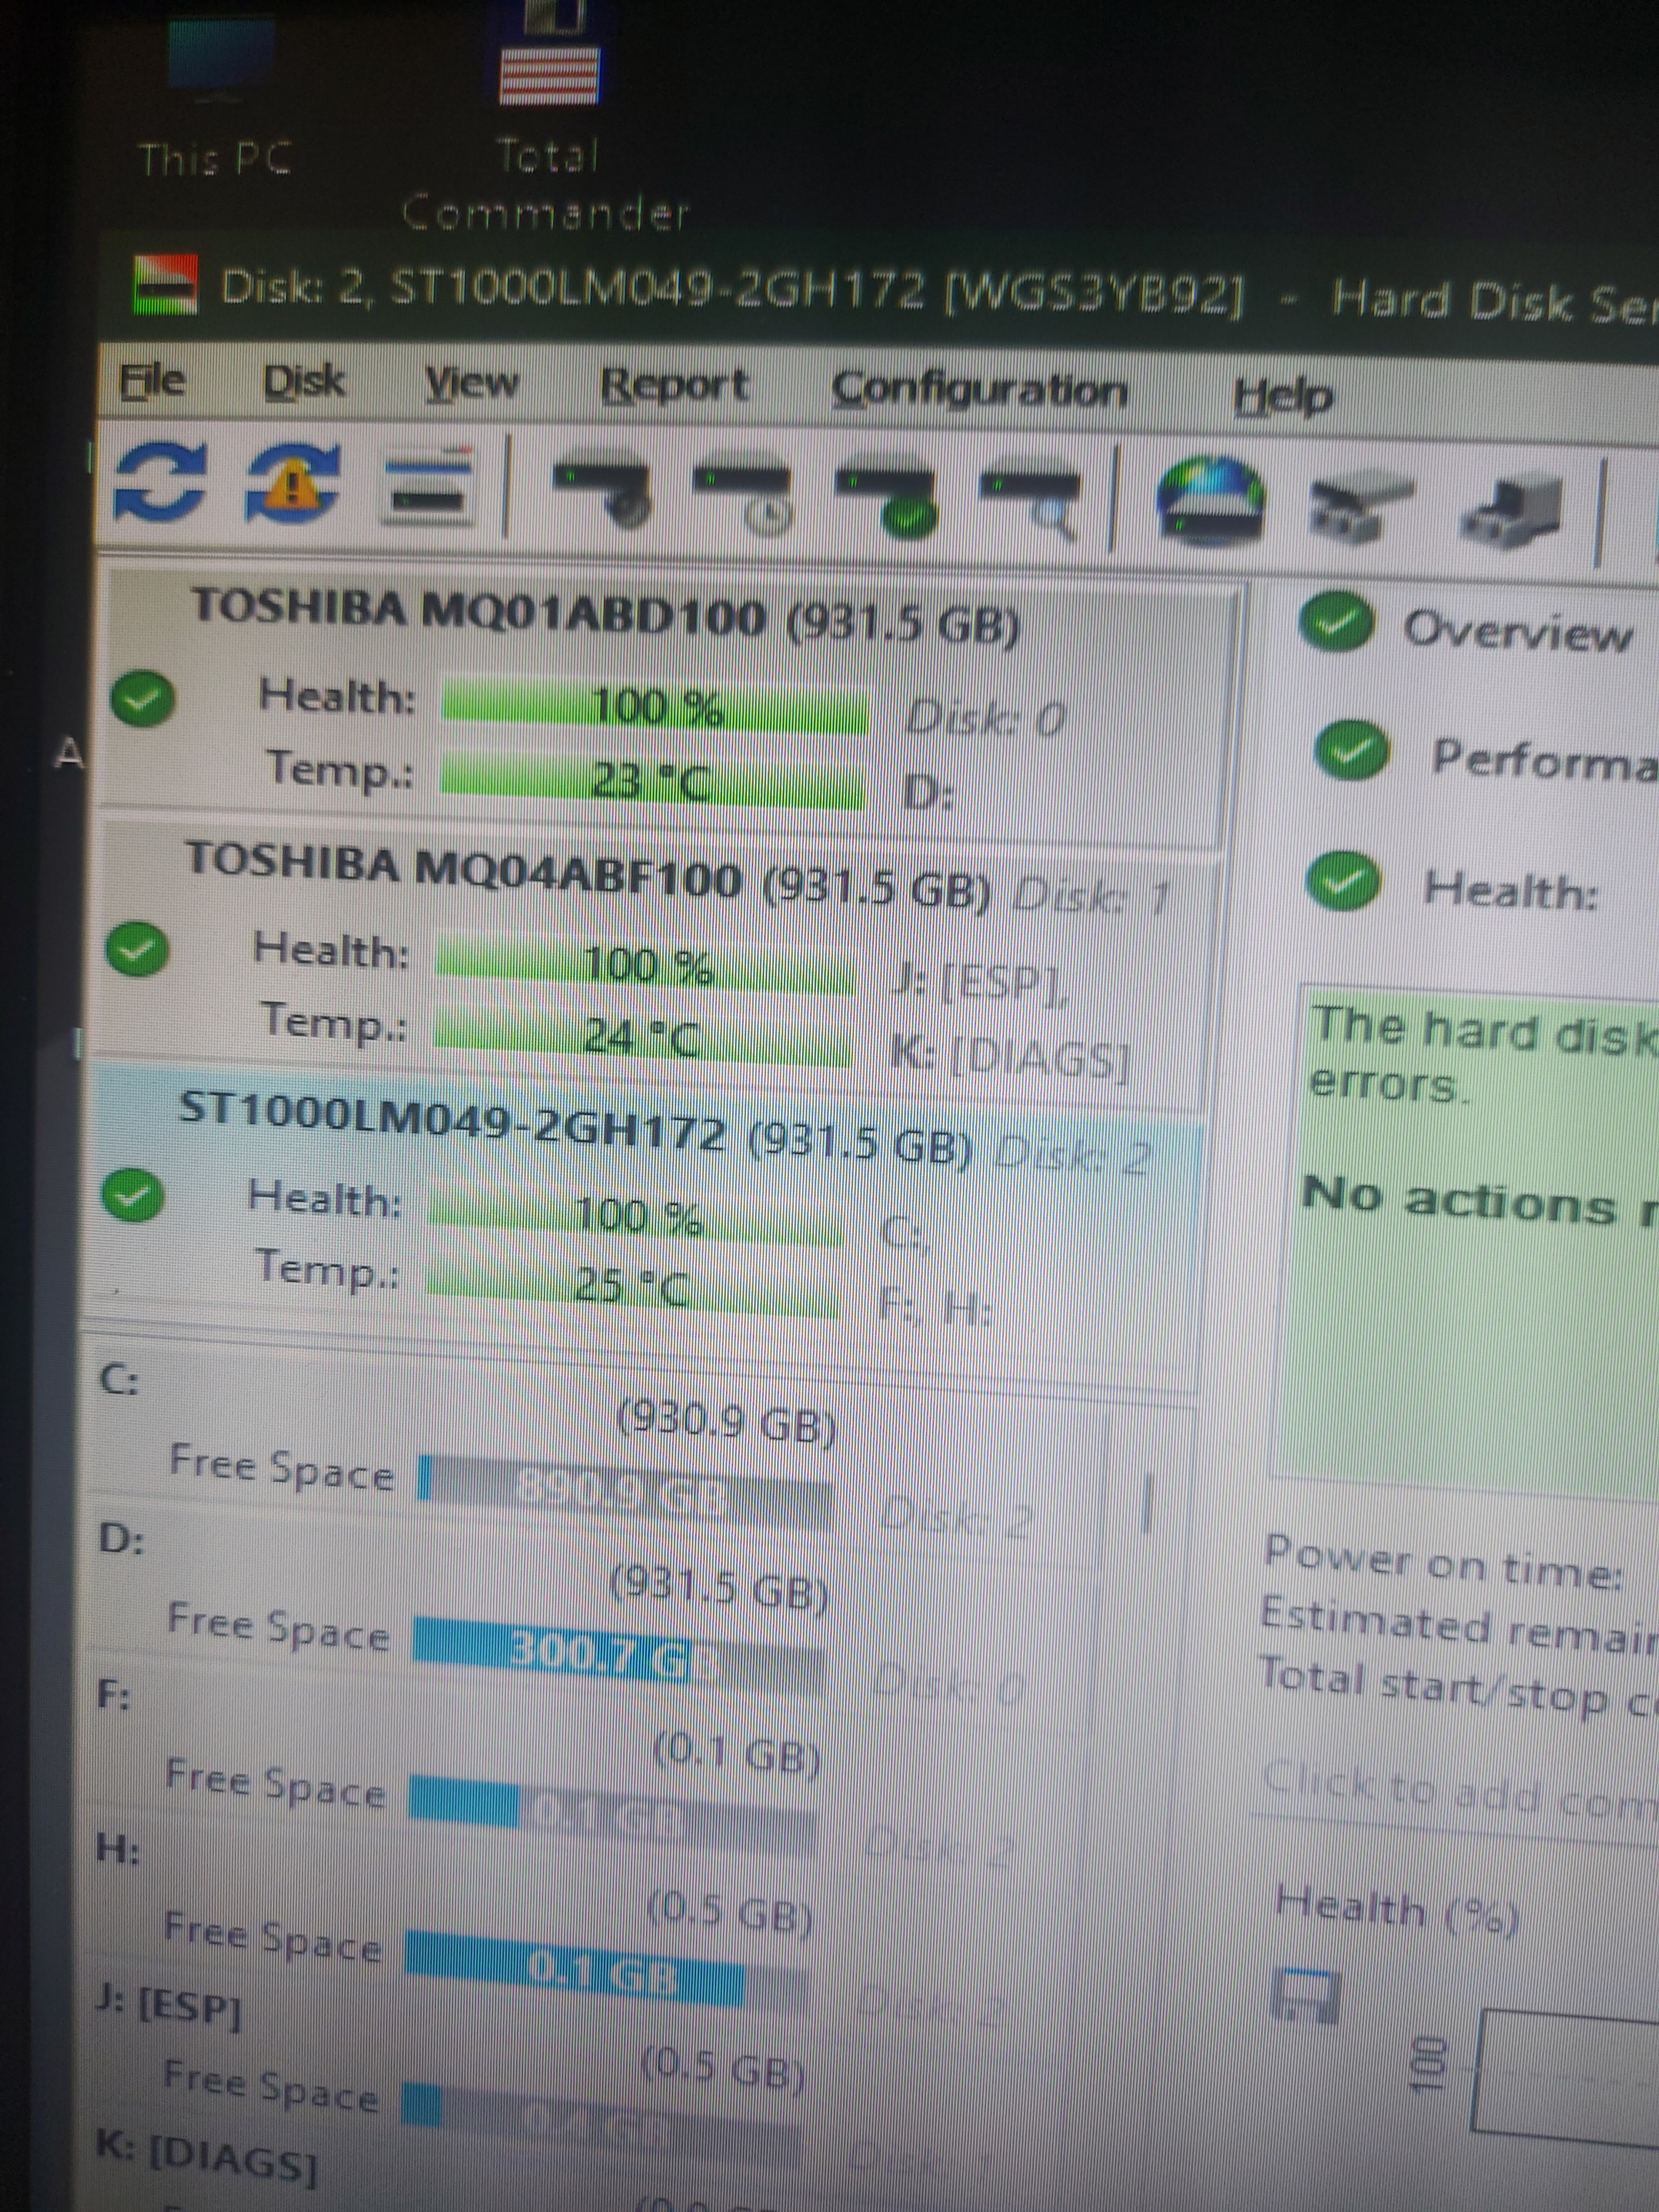1659x2212 pixels.
Task: Click the 23 °C temperature bar
Action: (x=652, y=780)
